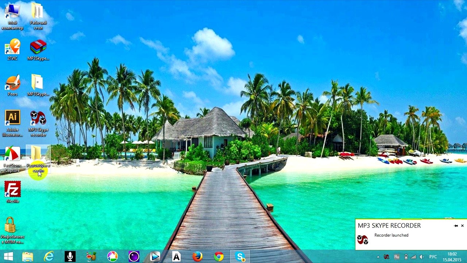This screenshot has height=263, width=467.
Task: Launch Google Chrome from the taskbar
Action: (x=219, y=256)
